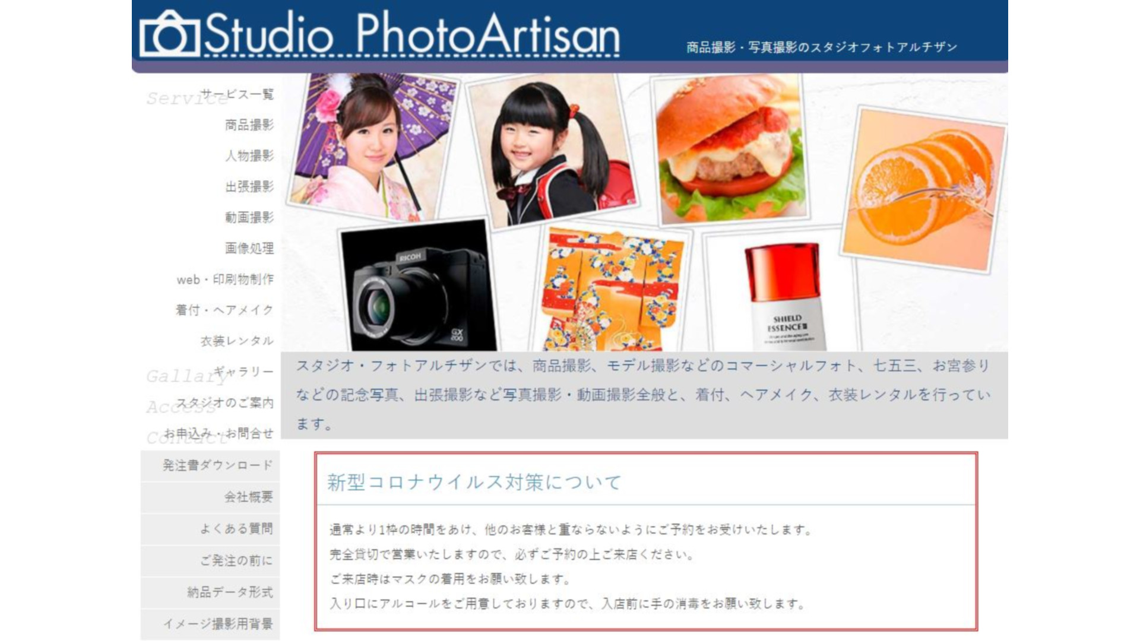
Task: Open サービス一覧 in the sidebar menu
Action: (237, 94)
